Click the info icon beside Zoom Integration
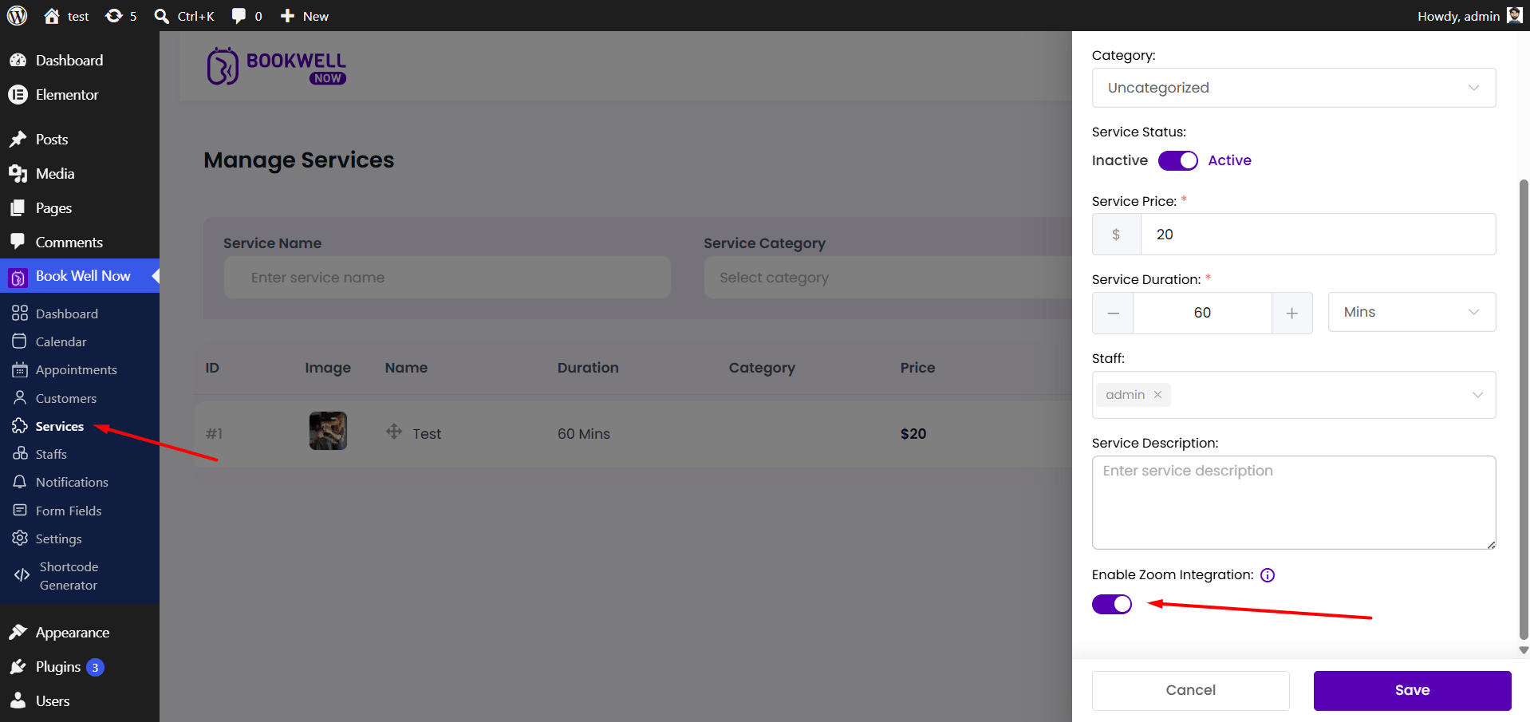 (1268, 575)
